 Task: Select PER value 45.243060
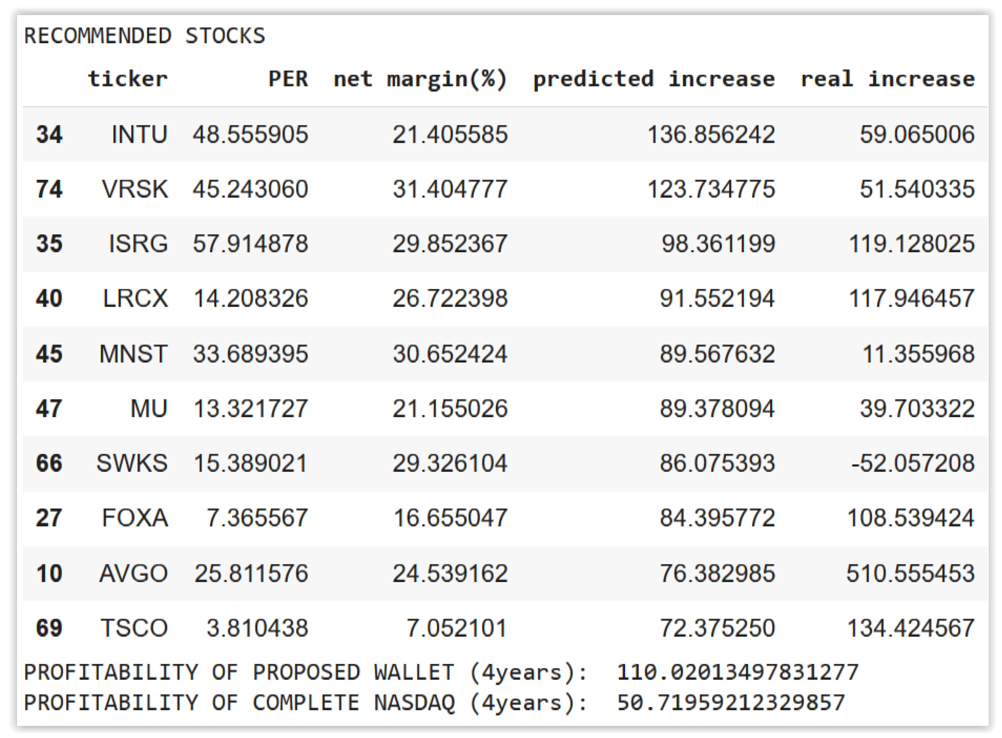[x=251, y=189]
